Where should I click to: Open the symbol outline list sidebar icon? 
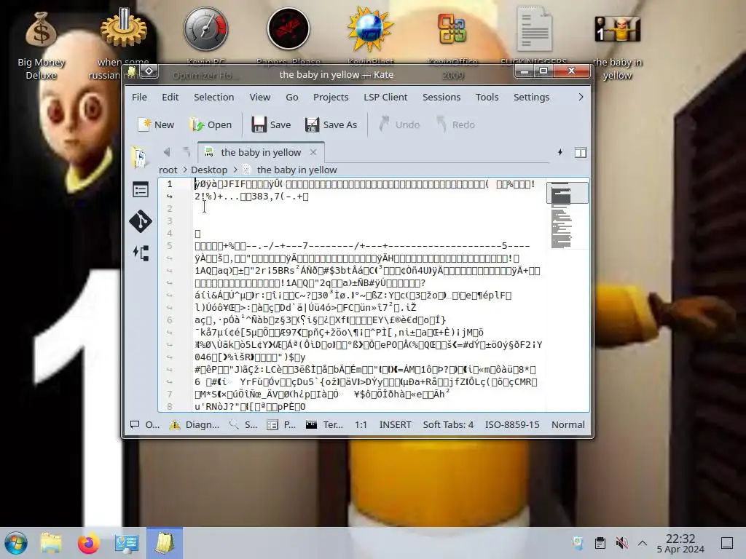tap(141, 189)
